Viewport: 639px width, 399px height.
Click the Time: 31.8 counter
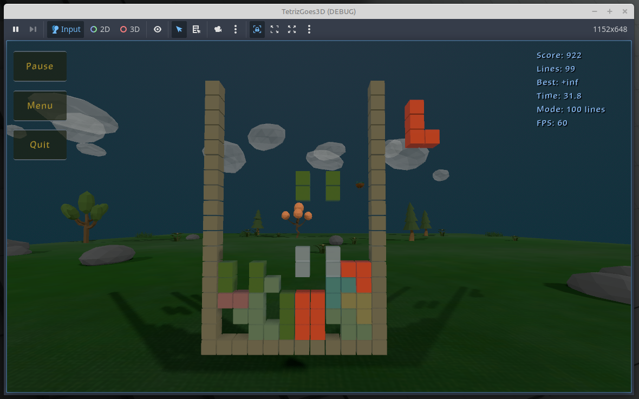[x=559, y=95]
